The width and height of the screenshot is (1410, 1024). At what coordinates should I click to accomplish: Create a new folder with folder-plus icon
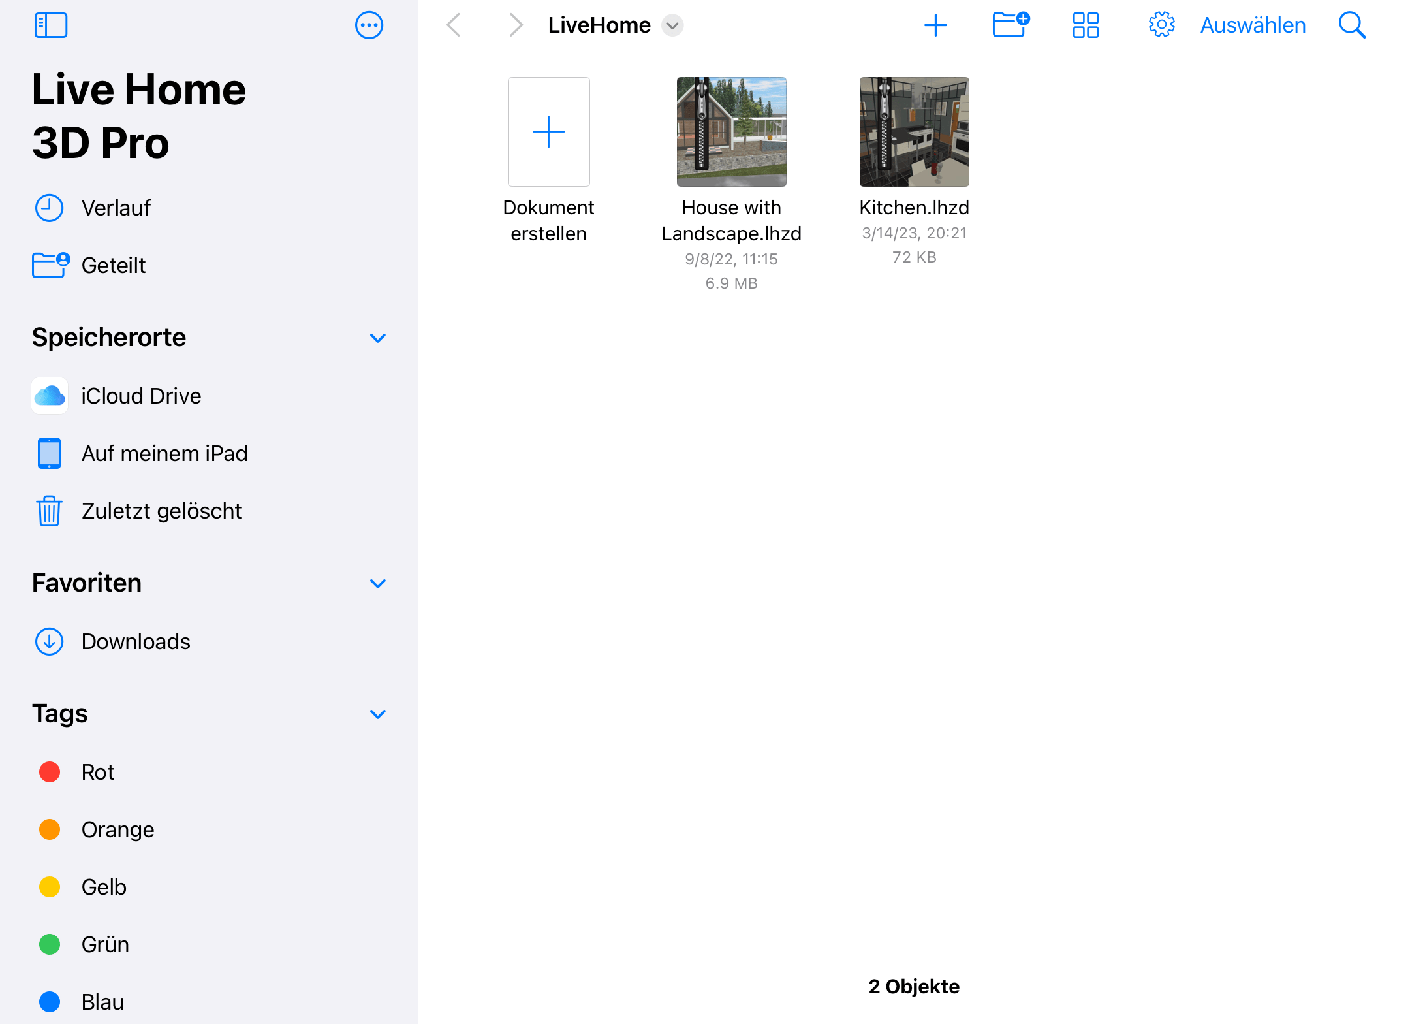[1010, 25]
